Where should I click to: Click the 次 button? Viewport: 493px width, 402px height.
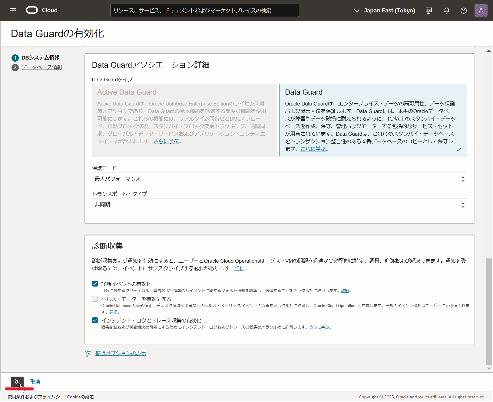click(x=17, y=382)
